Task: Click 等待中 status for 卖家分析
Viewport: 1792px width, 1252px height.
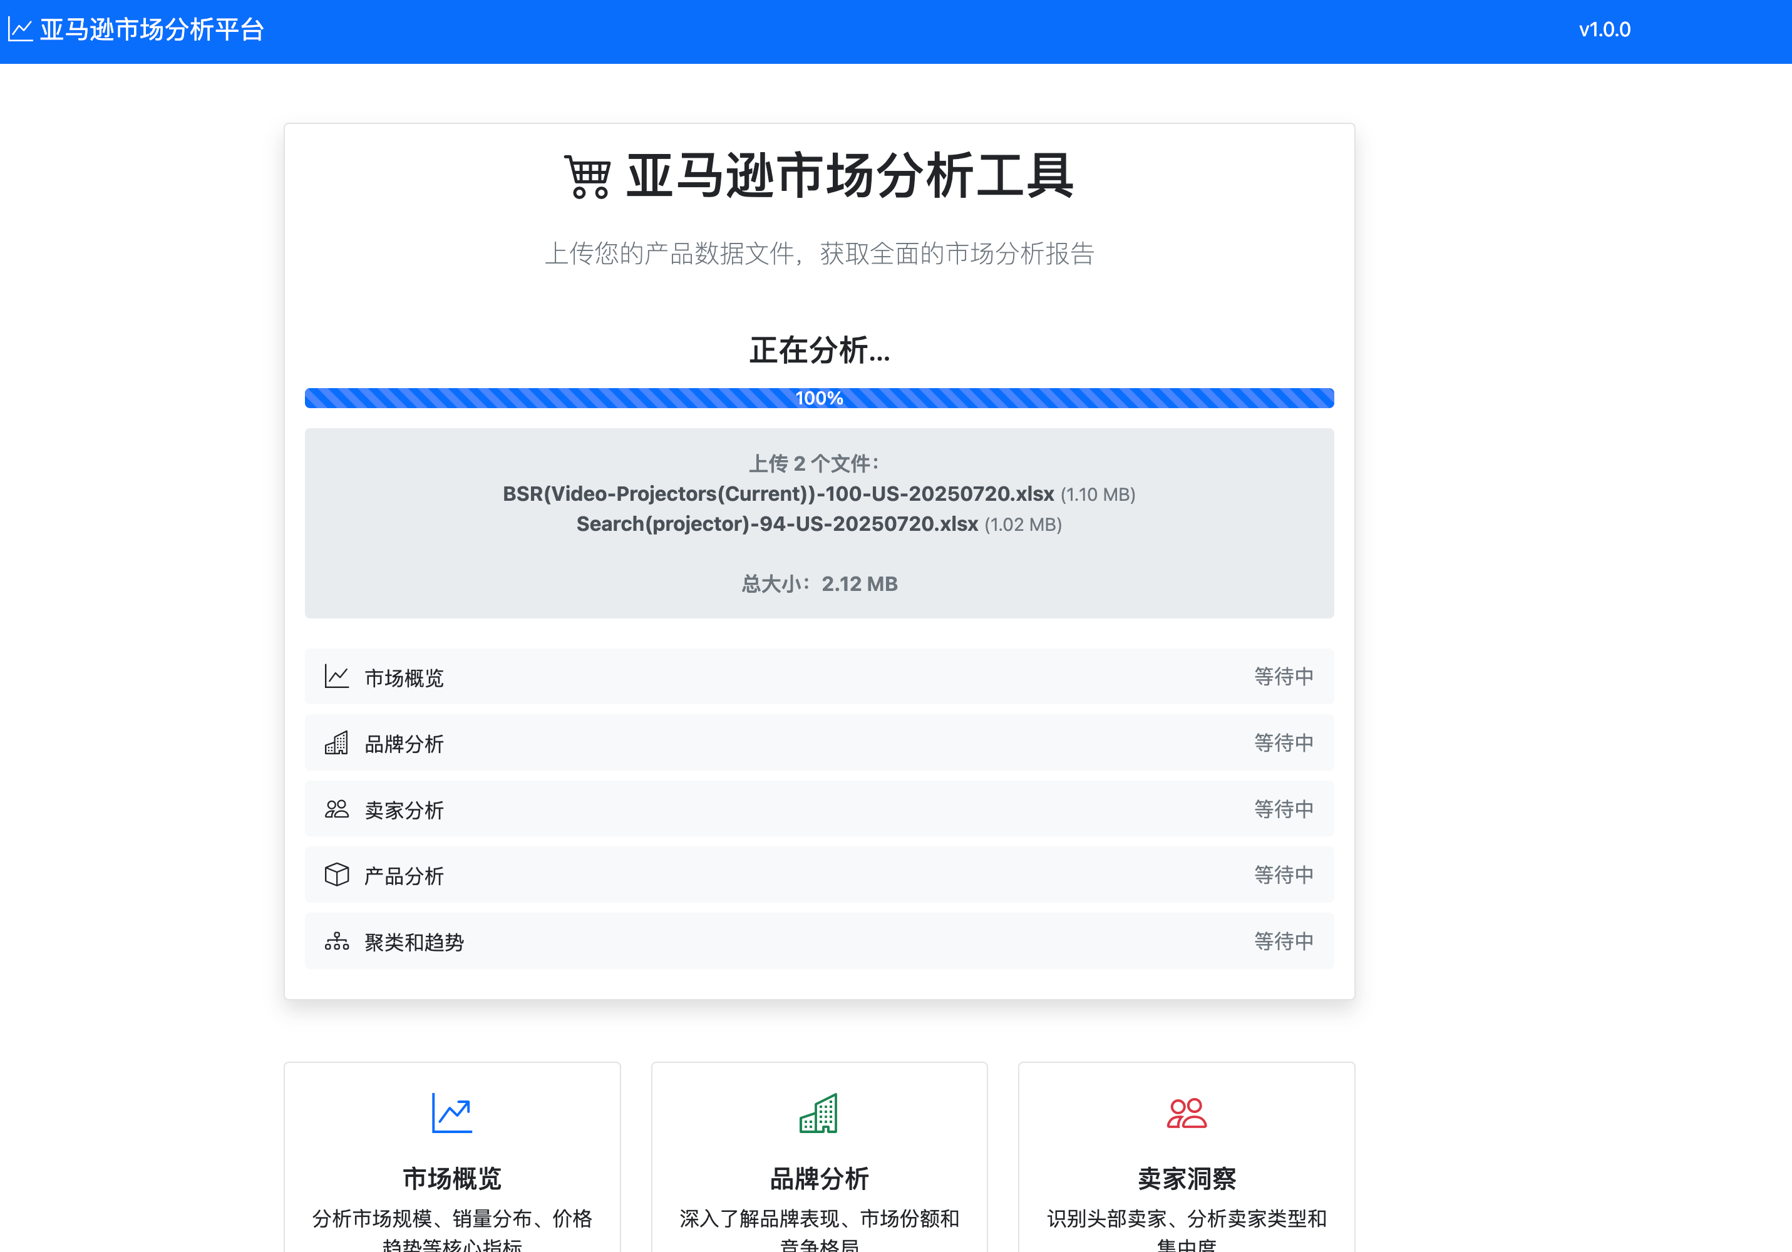Action: coord(1283,809)
